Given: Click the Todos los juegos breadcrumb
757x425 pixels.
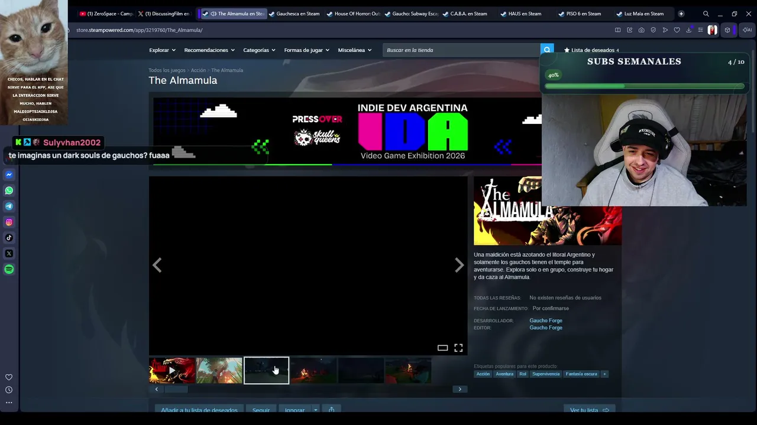Looking at the screenshot, I should tap(167, 70).
